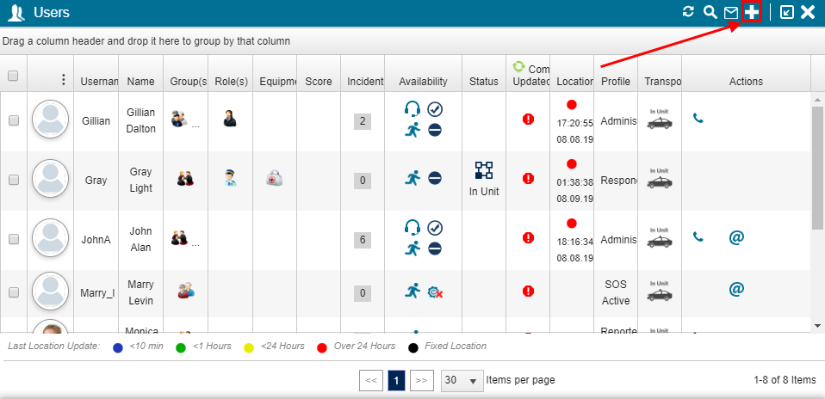Toggle the select-all checkbox in the header

point(13,76)
